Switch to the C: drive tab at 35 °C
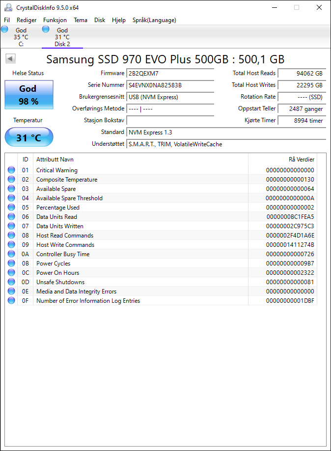The height and width of the screenshot is (451, 331). pyautogui.click(x=21, y=37)
